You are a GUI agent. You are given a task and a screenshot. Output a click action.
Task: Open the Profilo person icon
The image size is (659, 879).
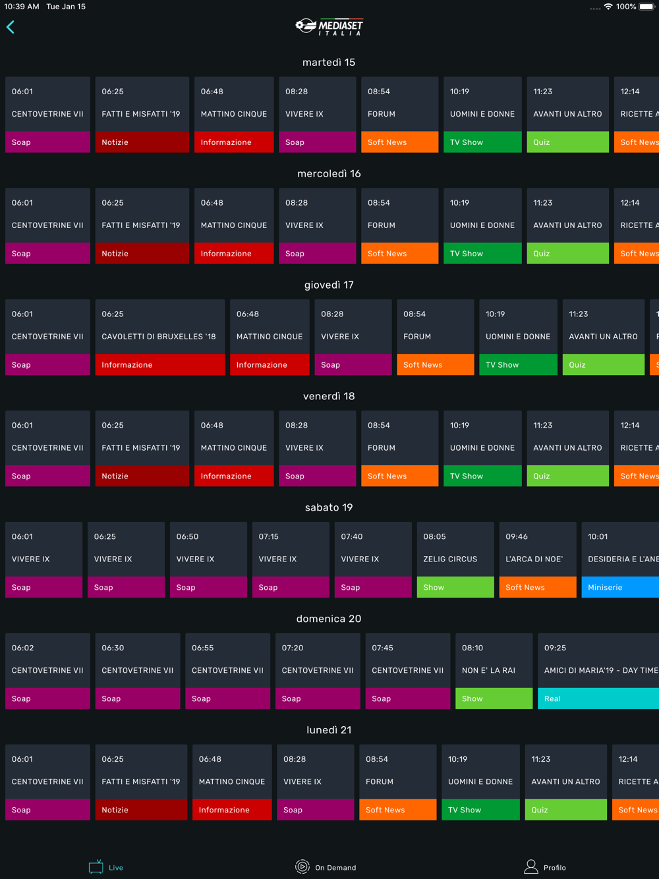(530, 866)
